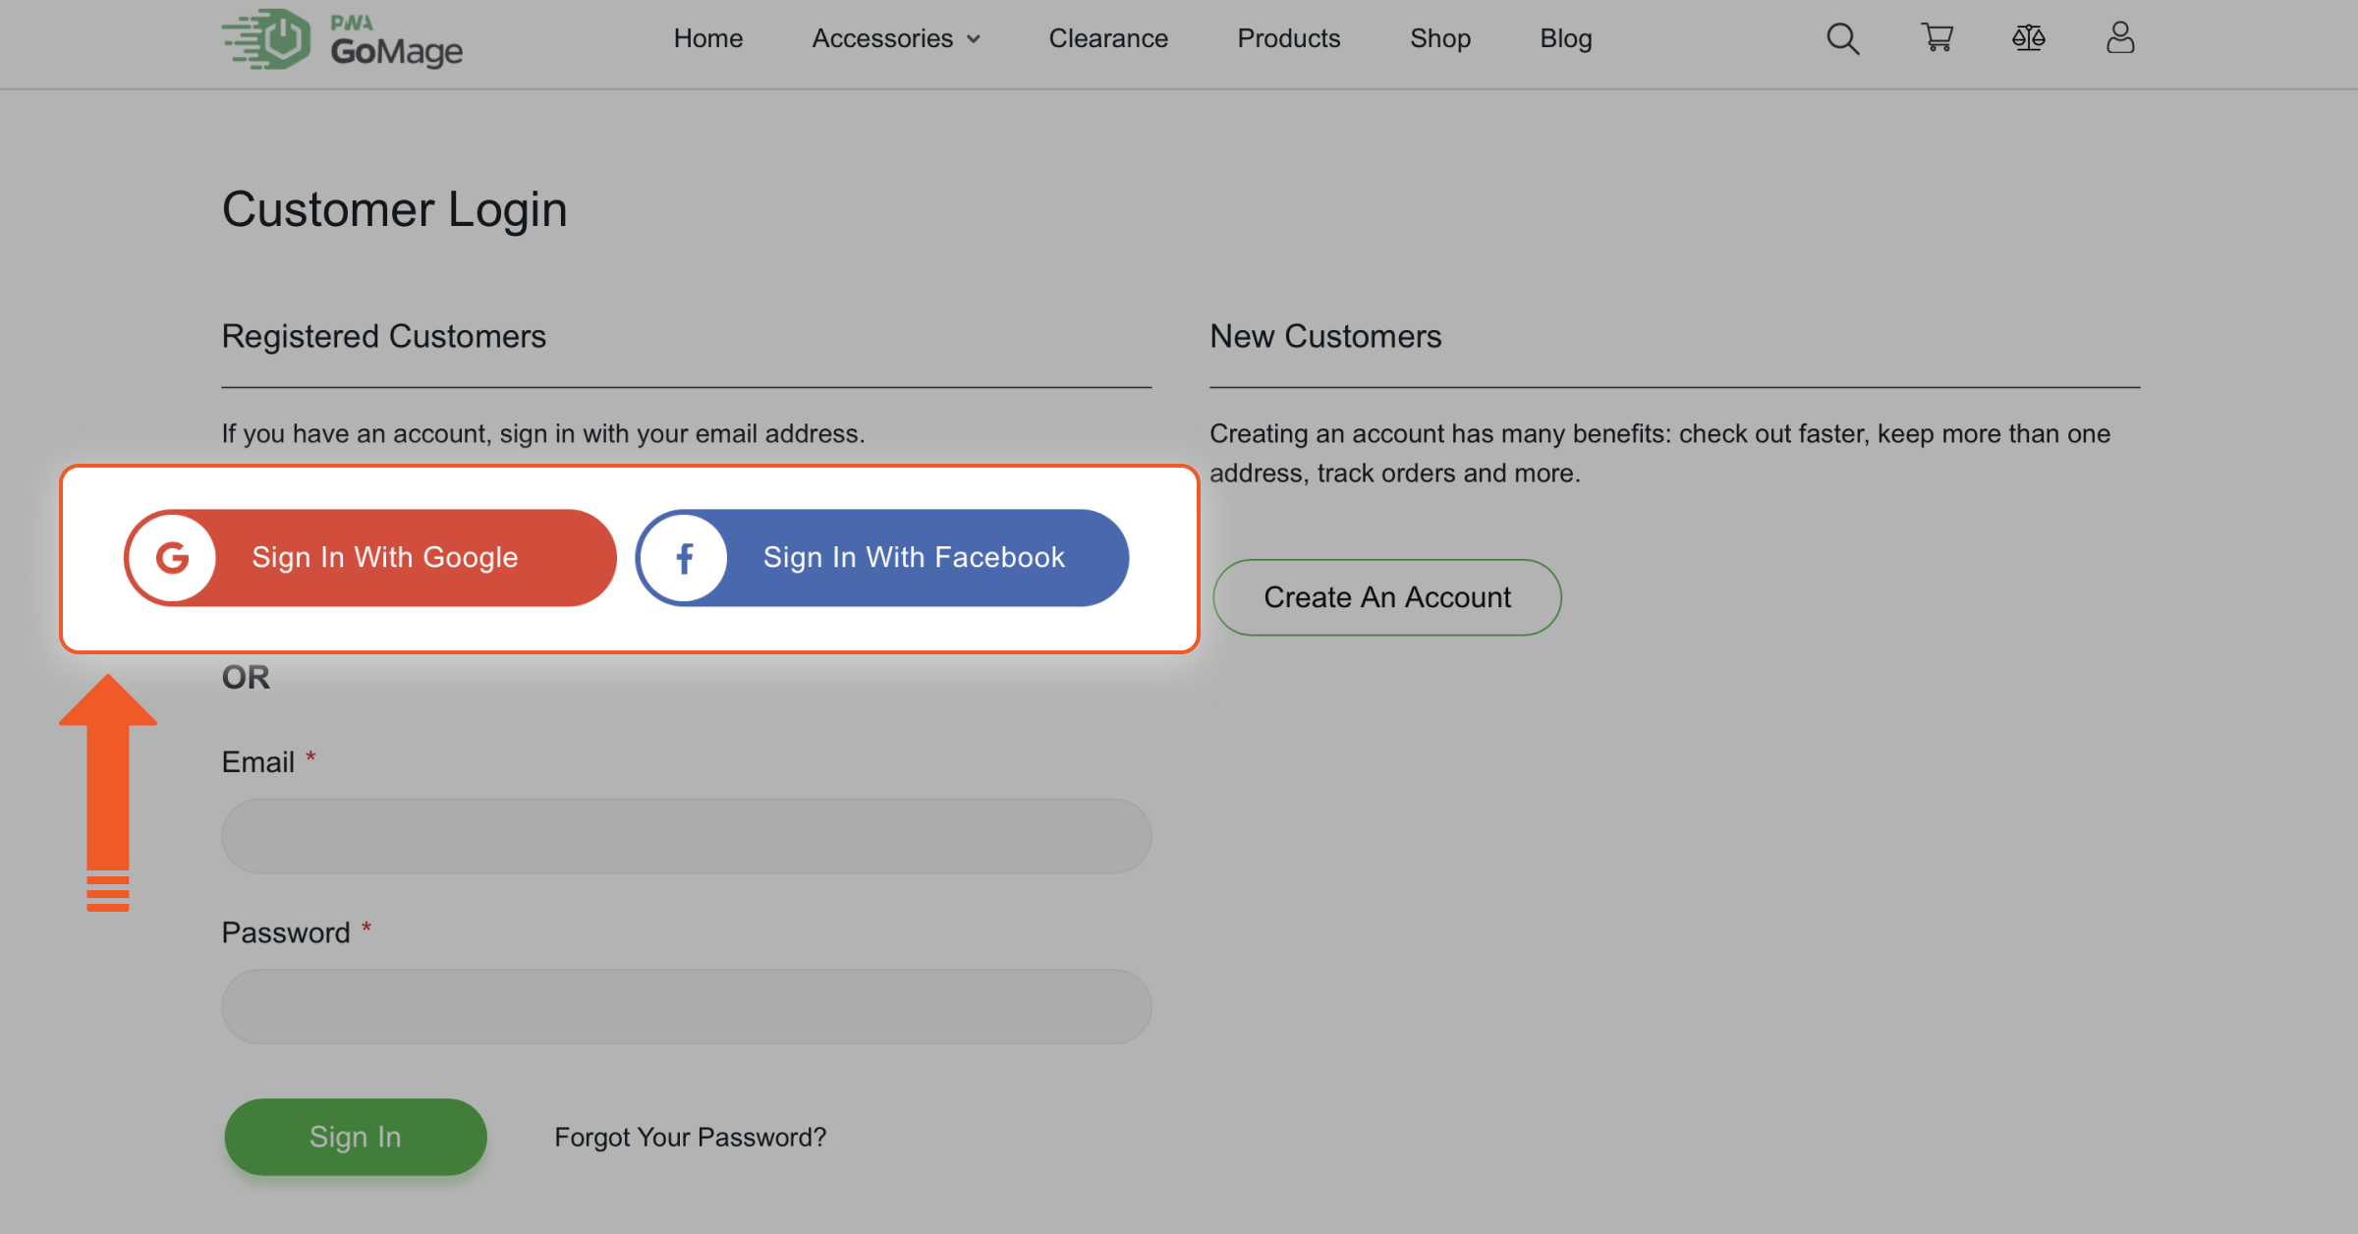This screenshot has height=1234, width=2358.
Task: Focus the Email input field
Action: tap(686, 835)
